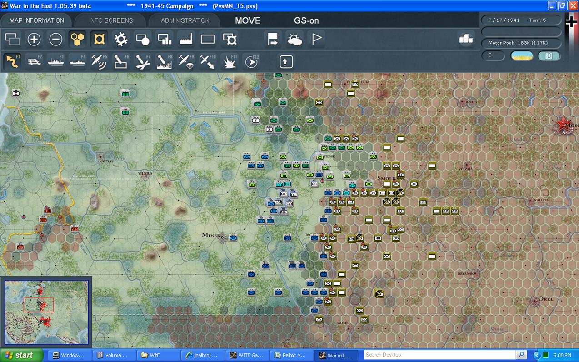Click the desktop search magnifier icon

tap(521, 355)
